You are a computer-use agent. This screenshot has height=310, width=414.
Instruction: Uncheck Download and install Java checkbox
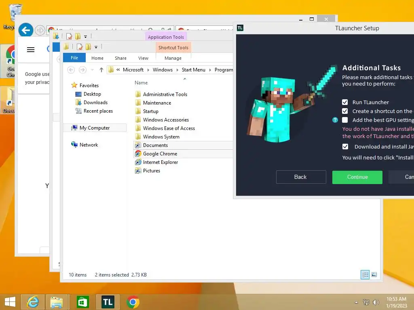pyautogui.click(x=345, y=147)
